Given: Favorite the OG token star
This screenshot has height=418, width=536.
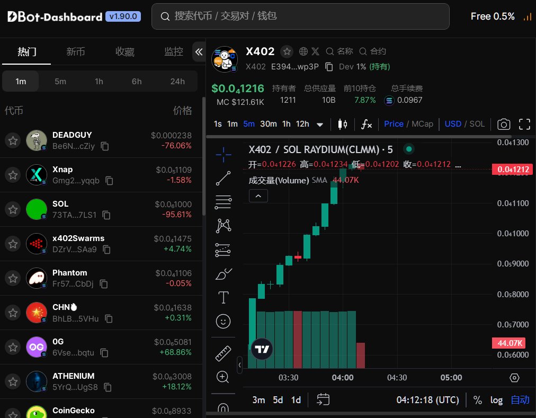Looking at the screenshot, I should click(13, 347).
